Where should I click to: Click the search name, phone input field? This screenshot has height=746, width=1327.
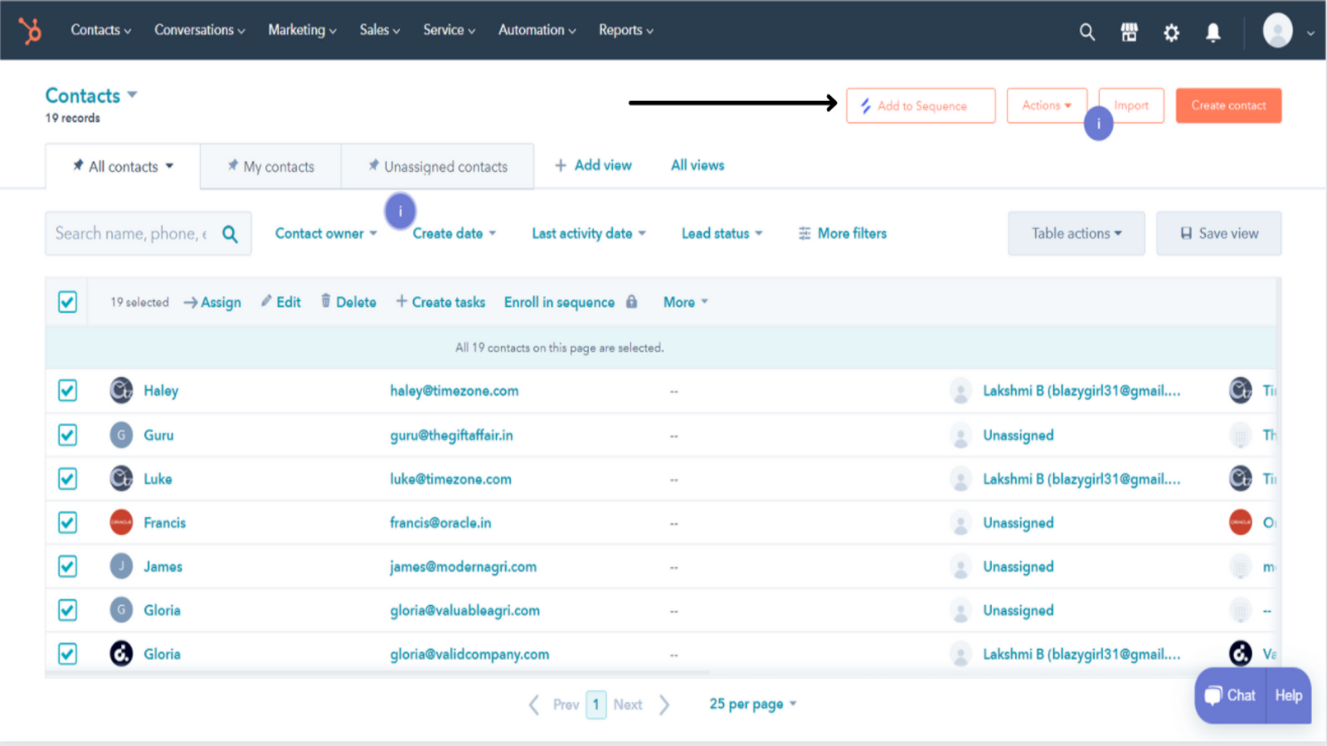point(133,234)
